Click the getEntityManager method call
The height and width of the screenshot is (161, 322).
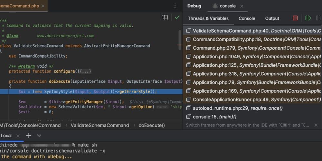(84, 102)
